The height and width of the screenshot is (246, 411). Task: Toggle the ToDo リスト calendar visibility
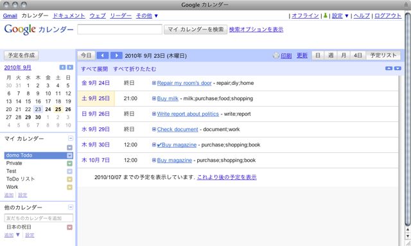tap(21, 179)
